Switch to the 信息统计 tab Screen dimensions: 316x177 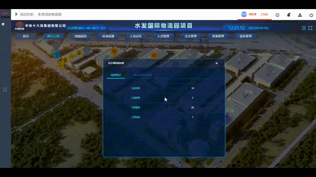[116, 75]
